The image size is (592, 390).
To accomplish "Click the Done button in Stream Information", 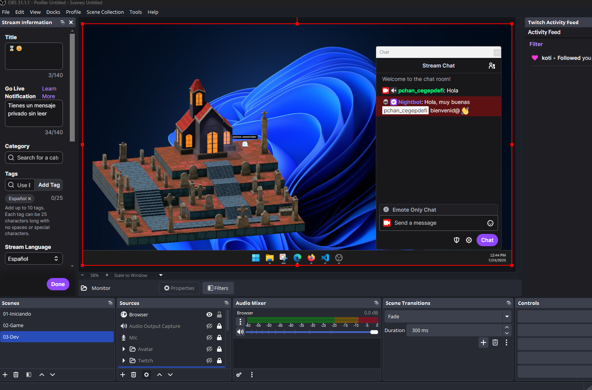I will coord(58,284).
